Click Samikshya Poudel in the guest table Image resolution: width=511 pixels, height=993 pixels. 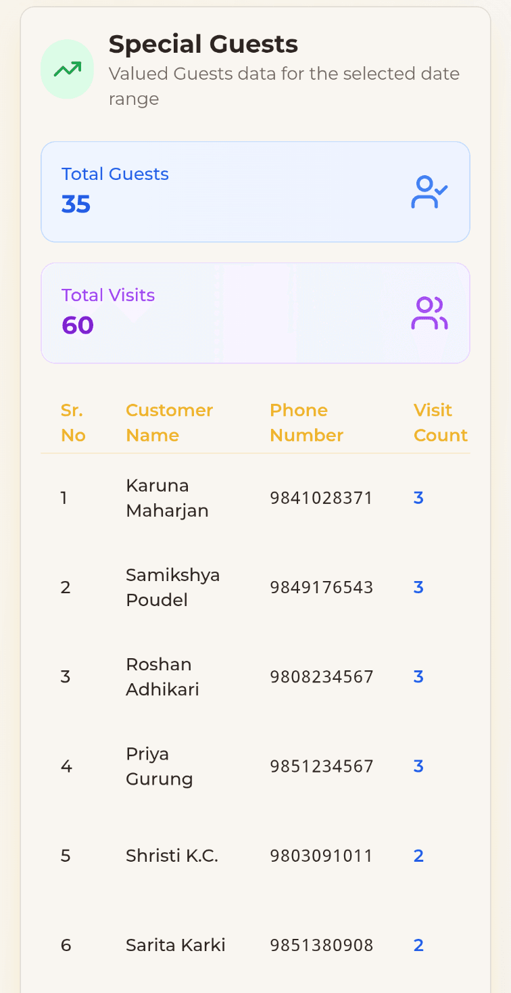(x=172, y=587)
